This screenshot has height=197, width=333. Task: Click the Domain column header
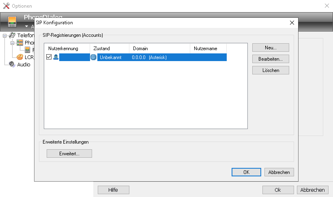pos(140,49)
